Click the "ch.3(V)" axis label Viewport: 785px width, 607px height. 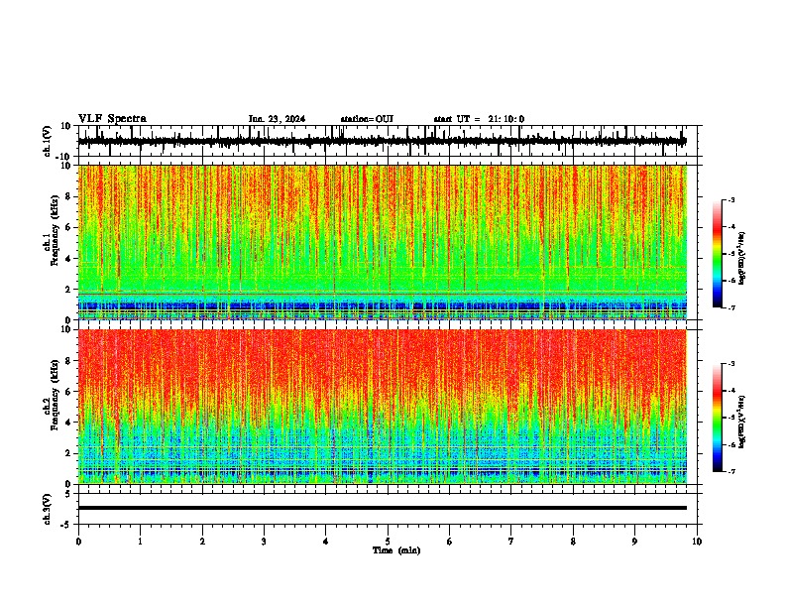click(48, 509)
